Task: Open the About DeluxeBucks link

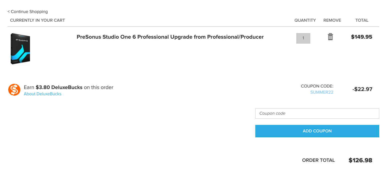Action: 42,94
